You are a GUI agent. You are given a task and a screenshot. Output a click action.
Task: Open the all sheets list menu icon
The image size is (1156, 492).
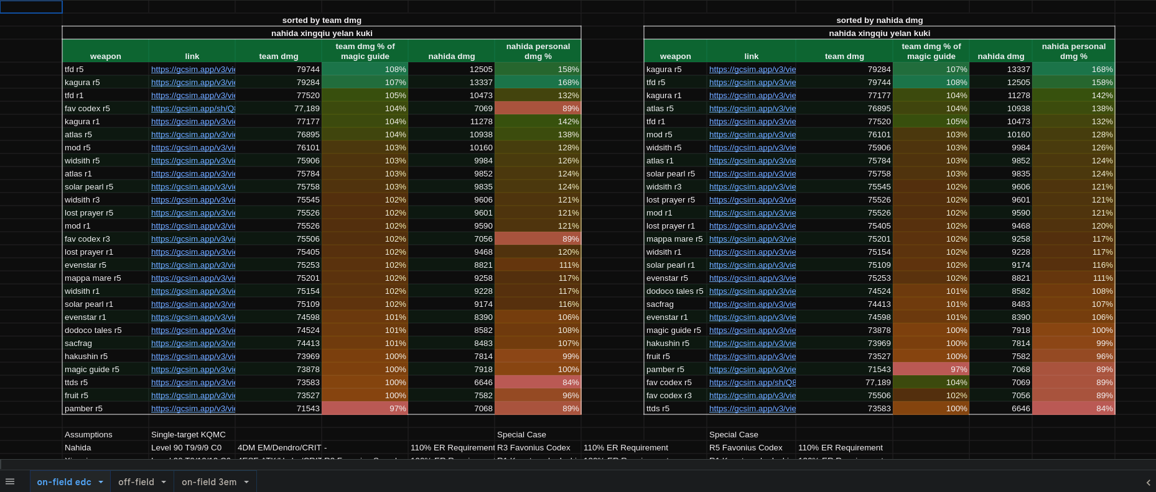10,481
